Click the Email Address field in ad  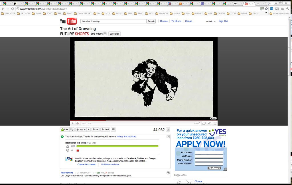coord(209,164)
